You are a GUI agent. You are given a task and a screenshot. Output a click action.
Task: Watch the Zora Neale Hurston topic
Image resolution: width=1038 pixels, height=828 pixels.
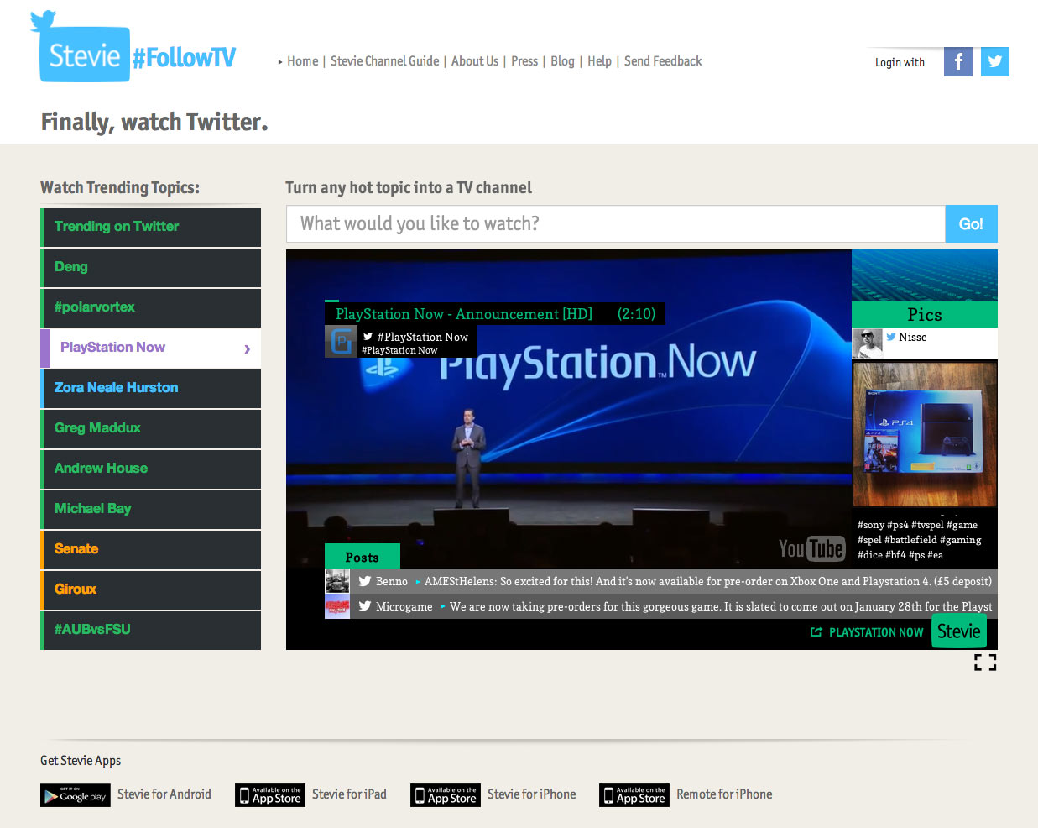click(x=151, y=388)
